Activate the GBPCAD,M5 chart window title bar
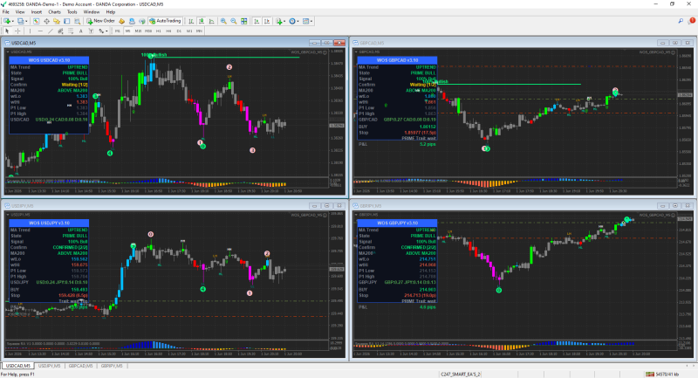 pos(523,43)
